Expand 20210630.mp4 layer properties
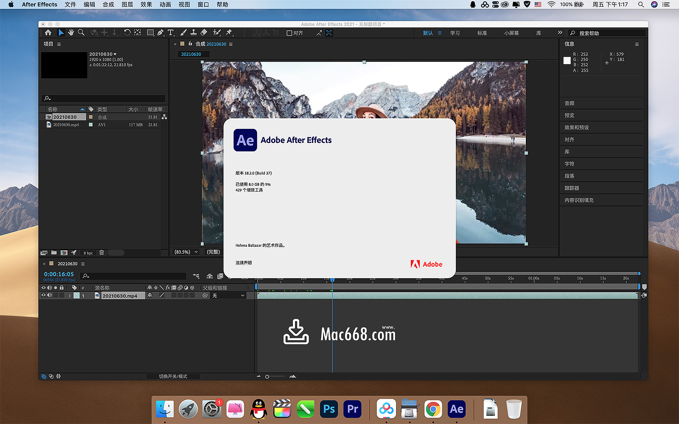This screenshot has height=424, width=679. (70, 296)
